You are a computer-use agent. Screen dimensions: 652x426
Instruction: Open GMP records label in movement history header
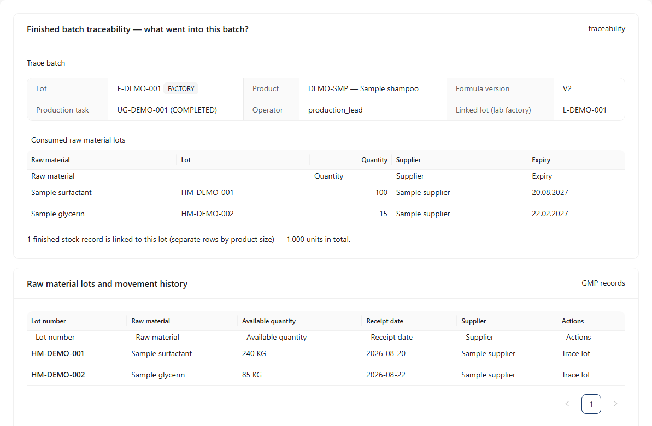[x=603, y=283]
